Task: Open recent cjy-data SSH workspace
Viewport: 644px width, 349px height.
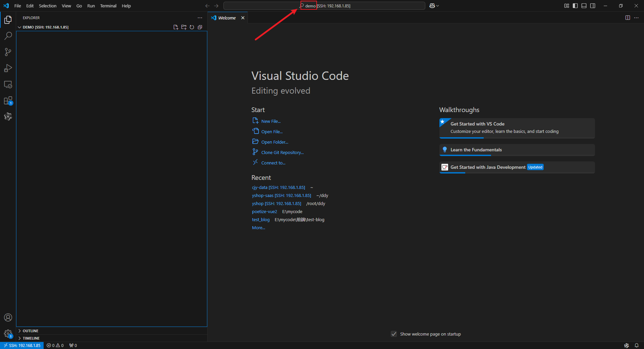Action: 278,187
